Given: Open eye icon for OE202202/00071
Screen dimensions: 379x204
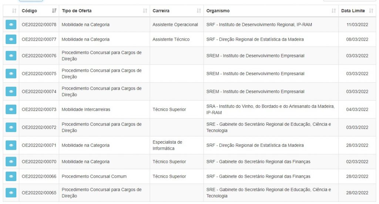Looking at the screenshot, I should [11, 145].
